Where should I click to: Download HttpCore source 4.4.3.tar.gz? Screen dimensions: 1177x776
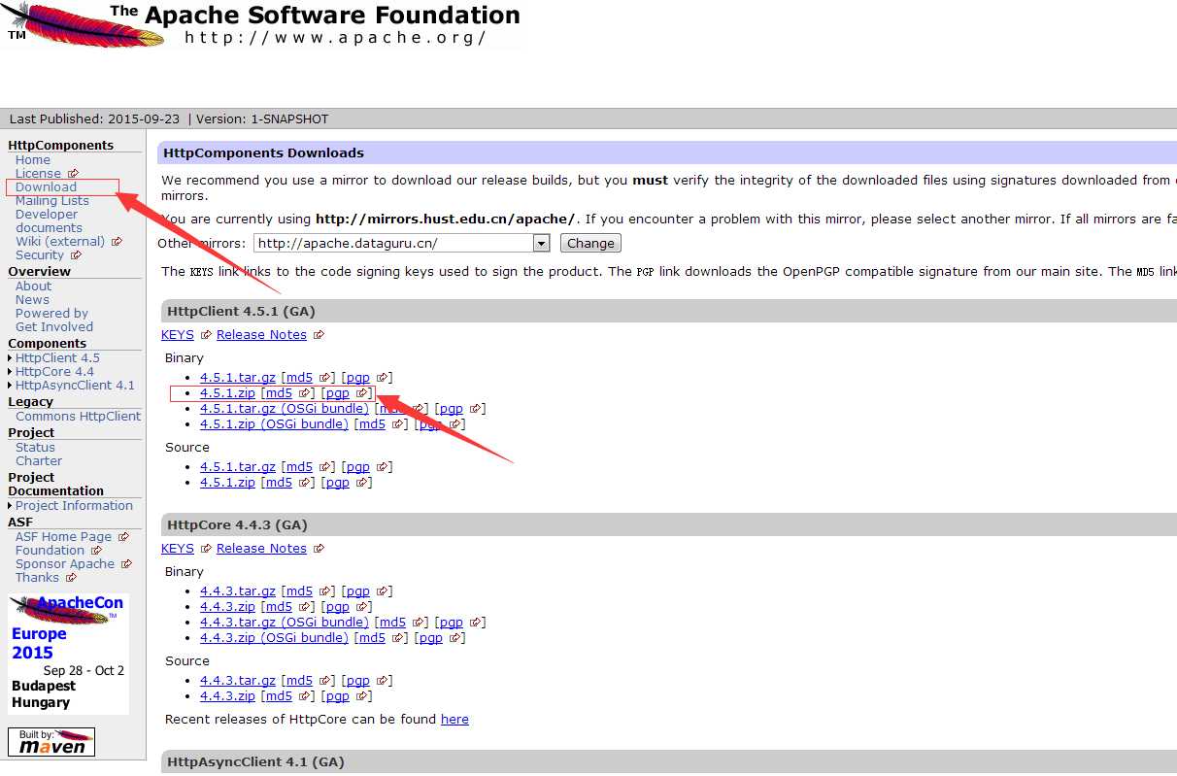238,681
